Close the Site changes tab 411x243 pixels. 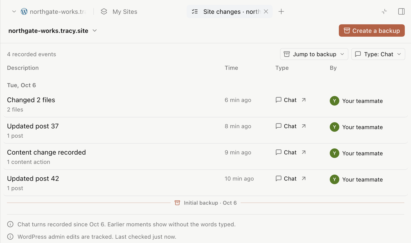266,12
